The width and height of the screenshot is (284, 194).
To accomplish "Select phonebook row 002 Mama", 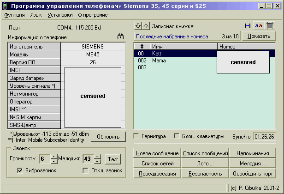I will (x=205, y=61).
